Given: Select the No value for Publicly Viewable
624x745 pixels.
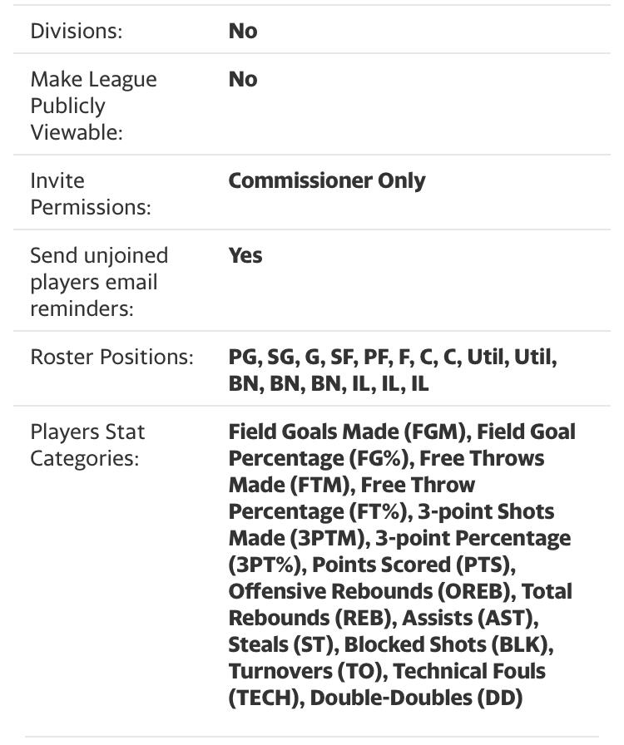Looking at the screenshot, I should tap(243, 79).
